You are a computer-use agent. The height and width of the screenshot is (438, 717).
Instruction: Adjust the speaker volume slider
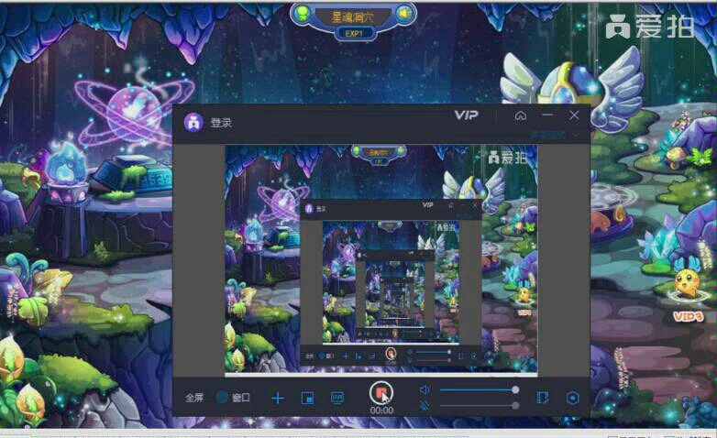coord(479,390)
